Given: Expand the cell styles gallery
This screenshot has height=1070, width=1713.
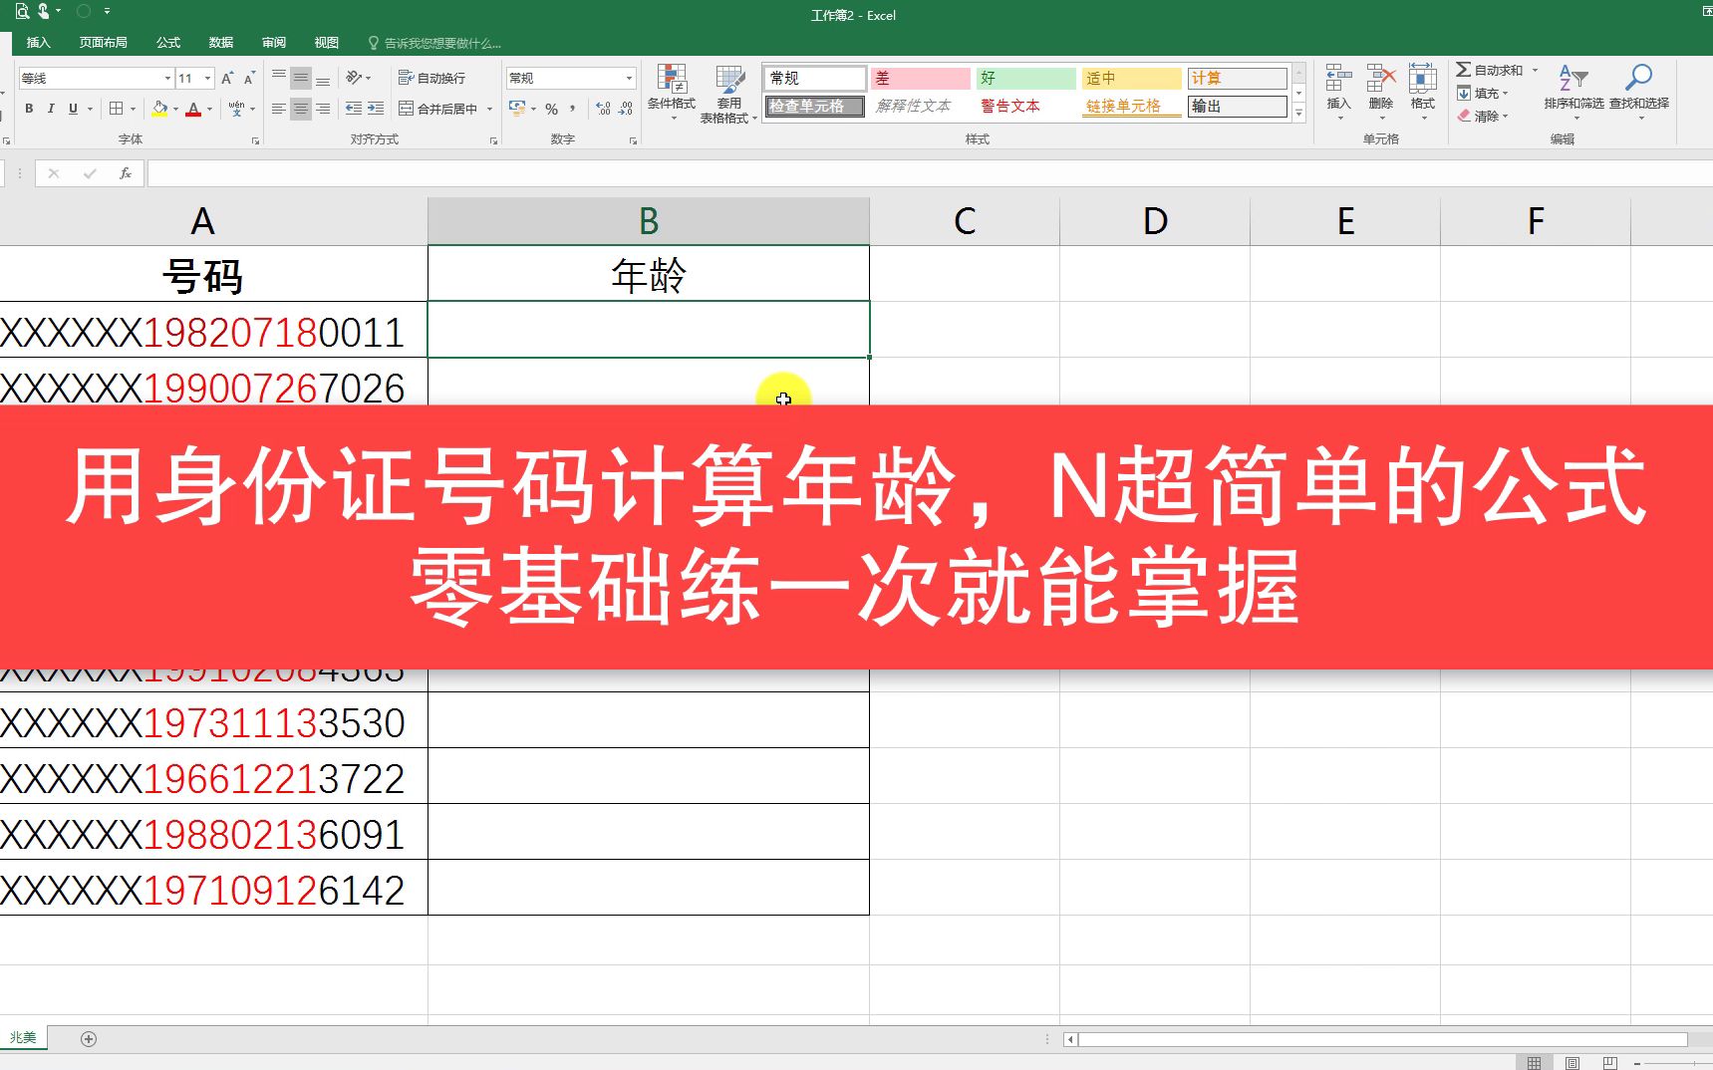Looking at the screenshot, I should (x=1298, y=115).
